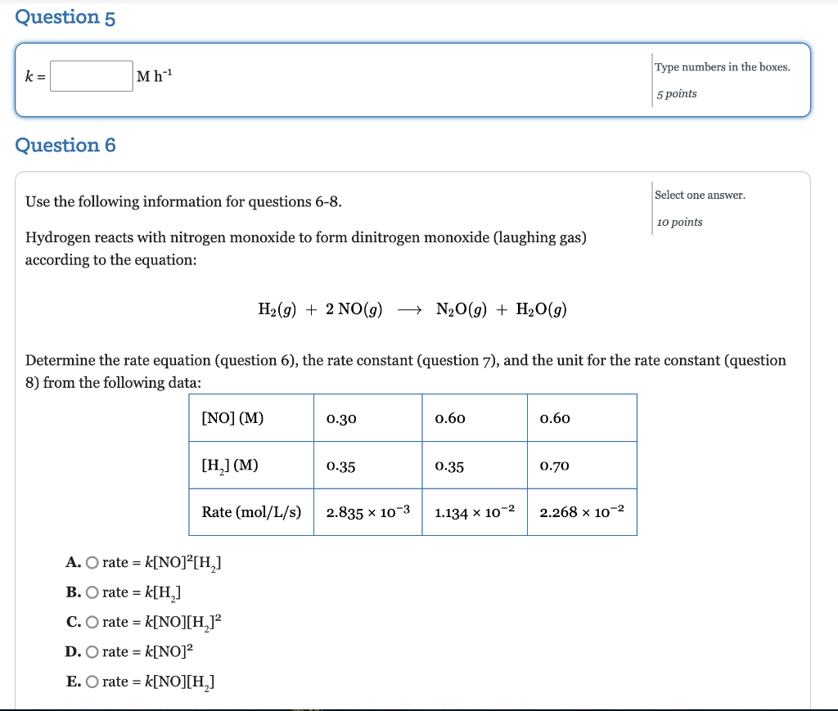Select answer option B rate = k[H₂]
This screenshot has height=711, width=838.
[x=92, y=592]
